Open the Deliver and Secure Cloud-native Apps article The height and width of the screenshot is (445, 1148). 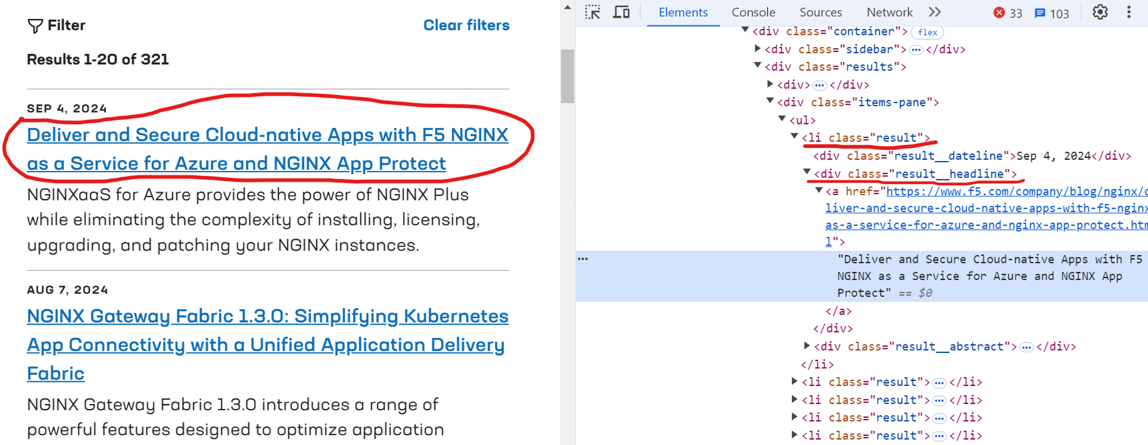point(267,149)
